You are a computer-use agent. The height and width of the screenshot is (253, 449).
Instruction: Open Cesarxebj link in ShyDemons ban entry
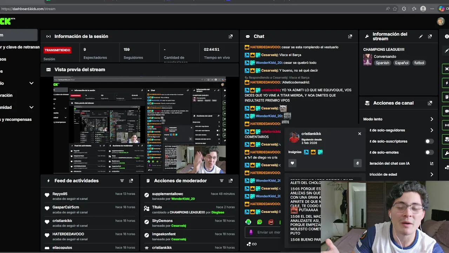pyautogui.click(x=179, y=226)
